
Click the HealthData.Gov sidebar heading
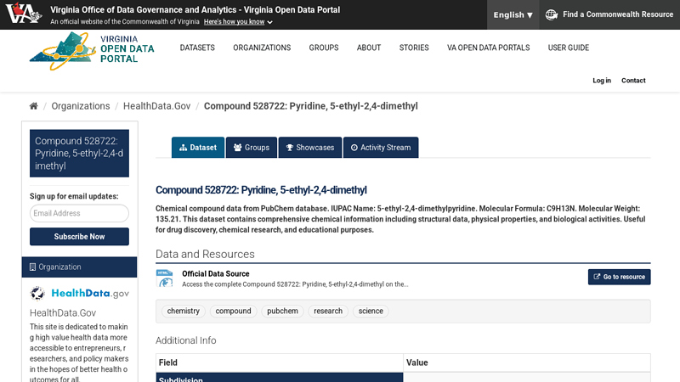coord(63,313)
